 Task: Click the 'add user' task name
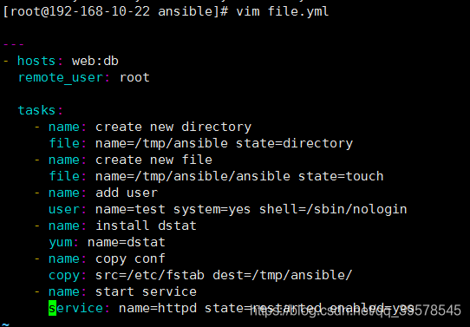[127, 193]
